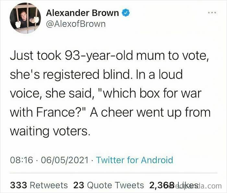The width and height of the screenshot is (227, 193).
Task: Open the @AlexofBrown handle
Action: 76,24
